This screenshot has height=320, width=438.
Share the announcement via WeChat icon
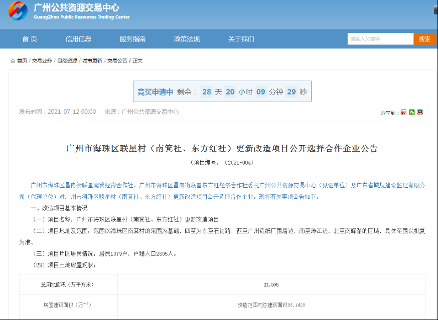411,112
